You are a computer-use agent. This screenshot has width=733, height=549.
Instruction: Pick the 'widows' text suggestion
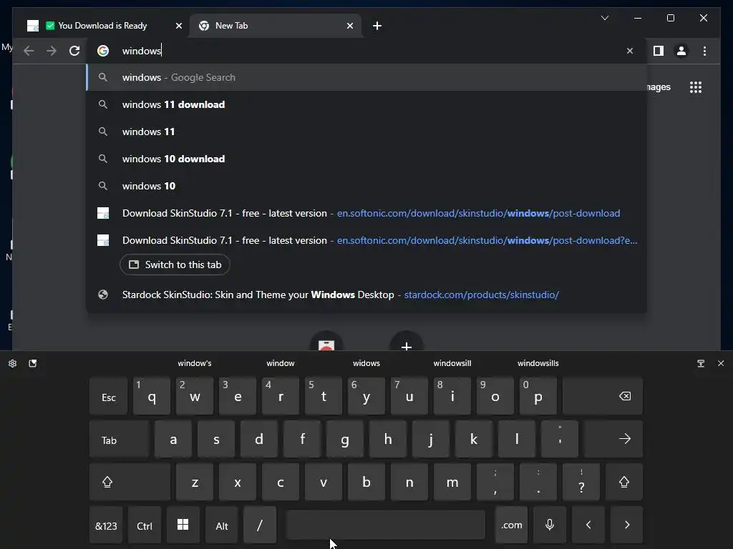(x=366, y=363)
